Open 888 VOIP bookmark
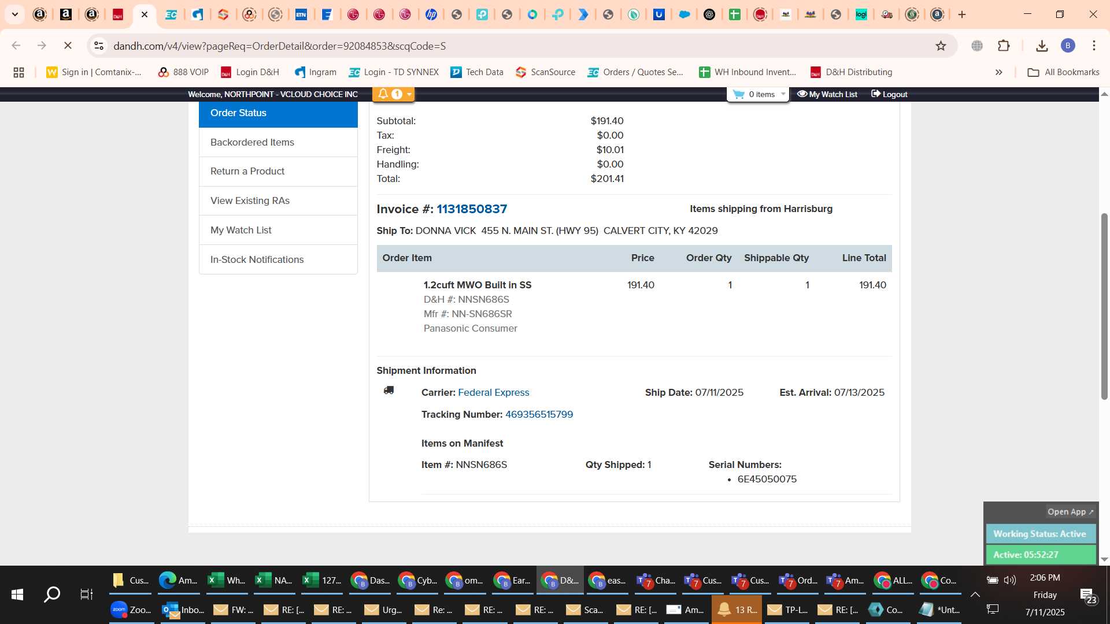Screen dimensions: 1110x624 click(183, 72)
